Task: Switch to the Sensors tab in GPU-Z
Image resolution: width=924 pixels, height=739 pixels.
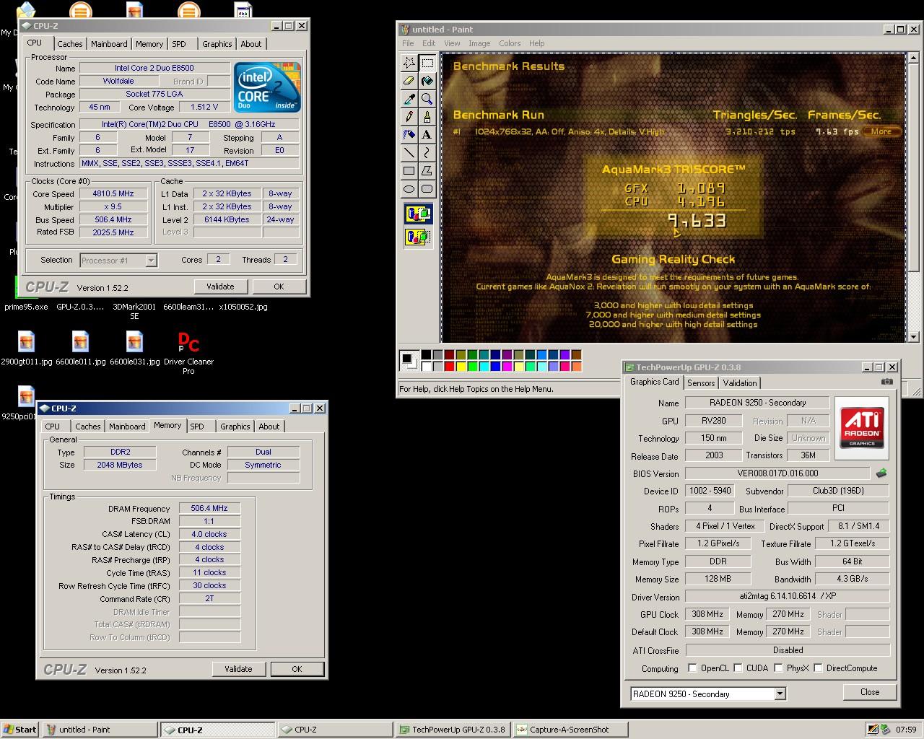Action: 701,383
